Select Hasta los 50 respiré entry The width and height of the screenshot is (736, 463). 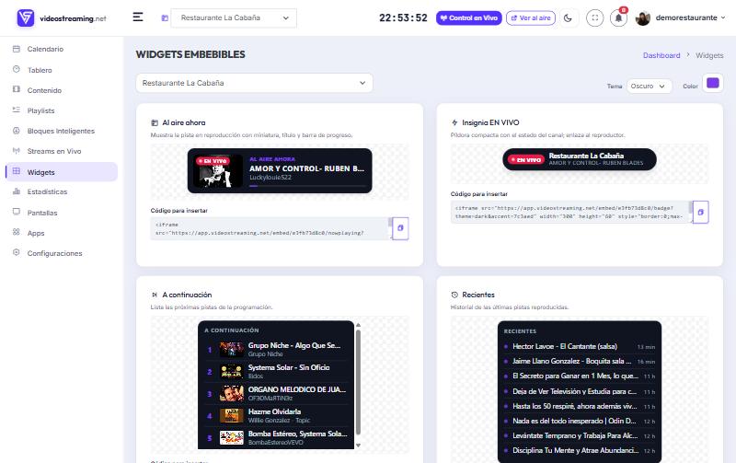click(x=580, y=406)
